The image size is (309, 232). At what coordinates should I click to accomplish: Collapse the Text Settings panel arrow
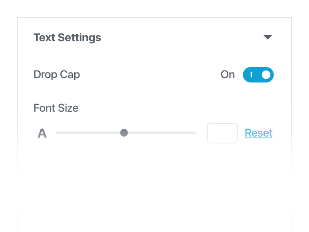coord(268,37)
